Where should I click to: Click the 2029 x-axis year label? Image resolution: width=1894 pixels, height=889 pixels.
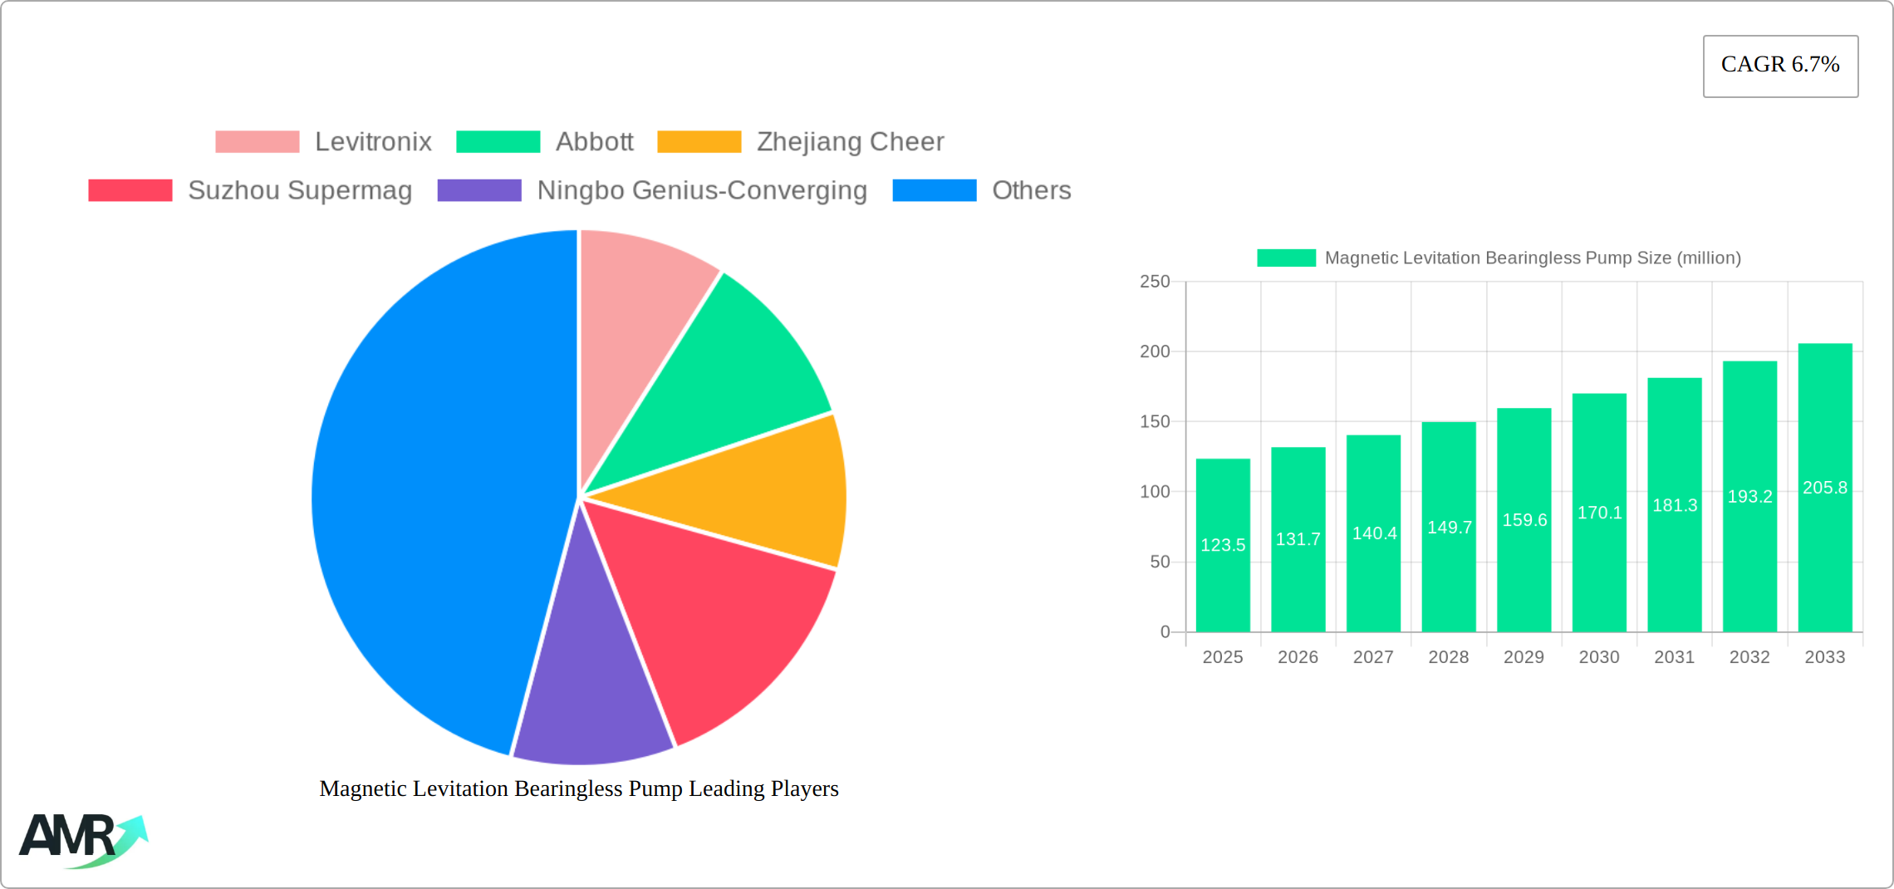[x=1524, y=657]
